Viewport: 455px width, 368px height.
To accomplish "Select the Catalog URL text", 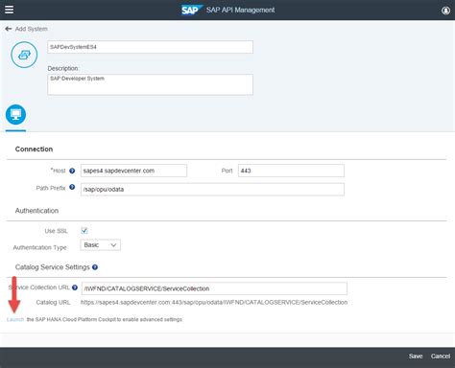I will pyautogui.click(x=214, y=302).
